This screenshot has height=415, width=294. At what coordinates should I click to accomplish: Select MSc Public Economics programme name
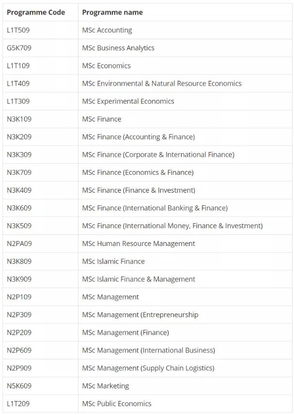117,403
